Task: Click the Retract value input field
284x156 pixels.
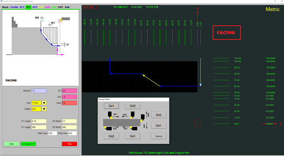Action: tap(39, 91)
